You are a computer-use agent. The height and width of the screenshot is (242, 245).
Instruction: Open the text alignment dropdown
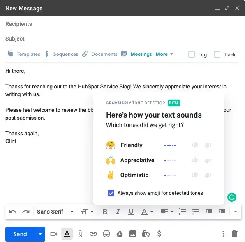pyautogui.click(x=167, y=212)
